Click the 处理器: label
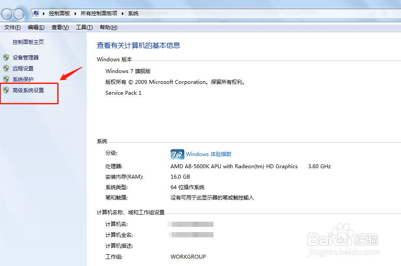401x266 pixels. click(x=114, y=166)
